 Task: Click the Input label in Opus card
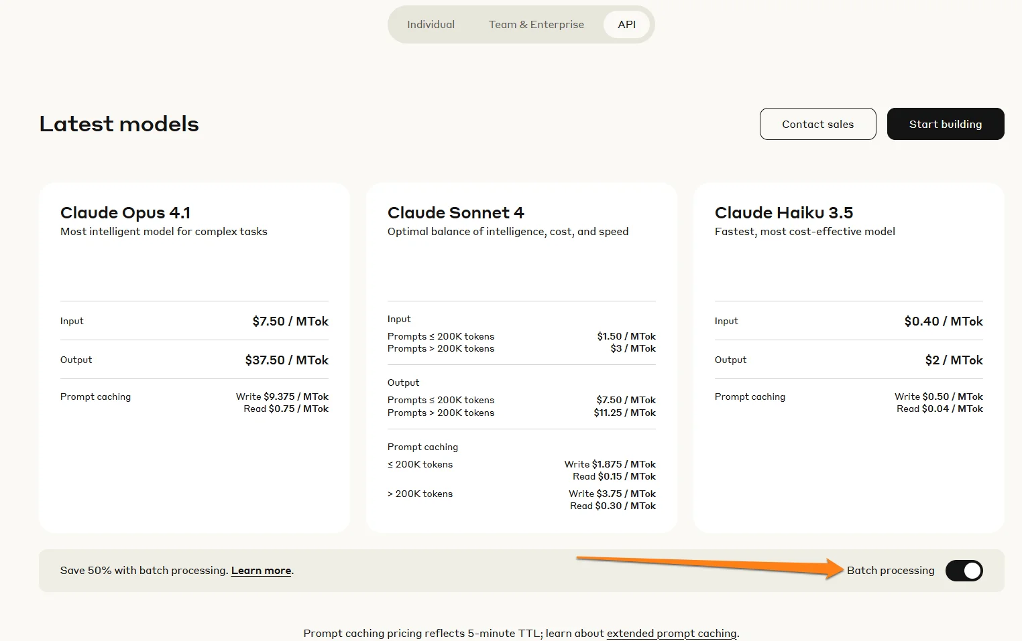[x=72, y=321]
